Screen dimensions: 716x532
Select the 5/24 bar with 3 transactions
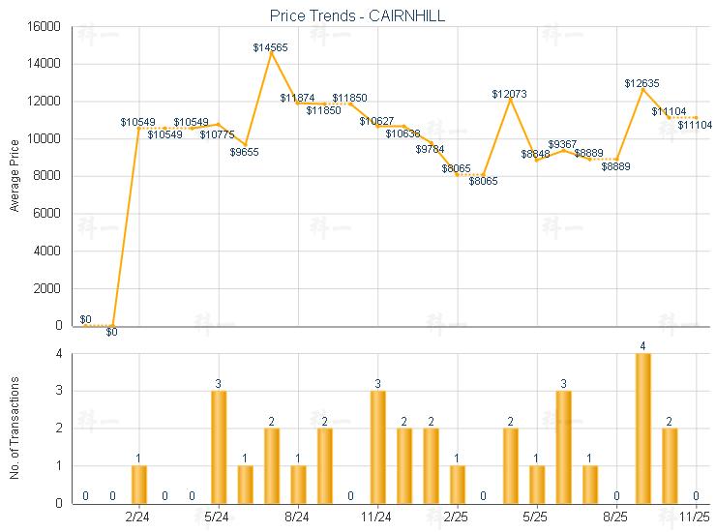coord(219,446)
